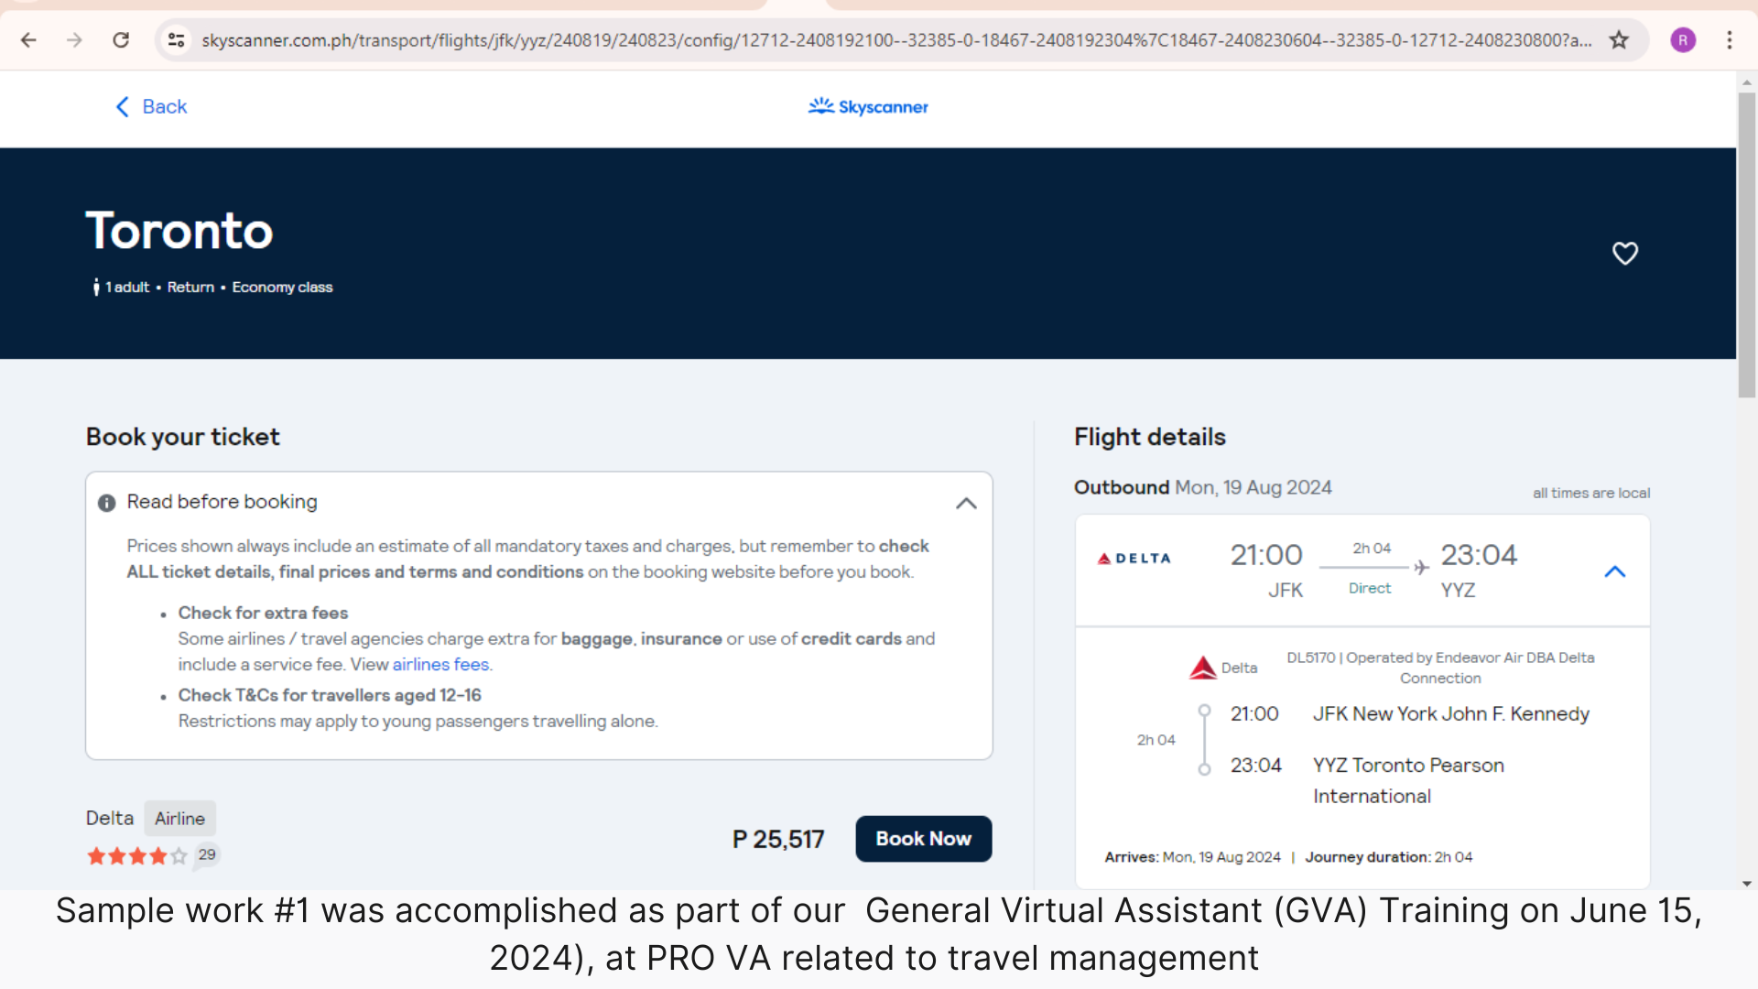Viewport: 1758px width, 989px height.
Task: Click the browser back arrow
Action: coord(28,40)
